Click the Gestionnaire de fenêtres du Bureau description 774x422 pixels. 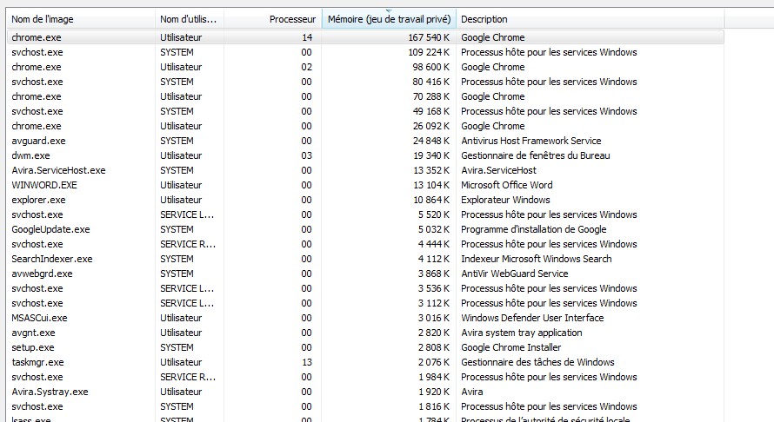click(536, 155)
